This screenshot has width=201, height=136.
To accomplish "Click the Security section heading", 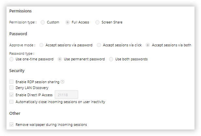I will pos(17,70).
